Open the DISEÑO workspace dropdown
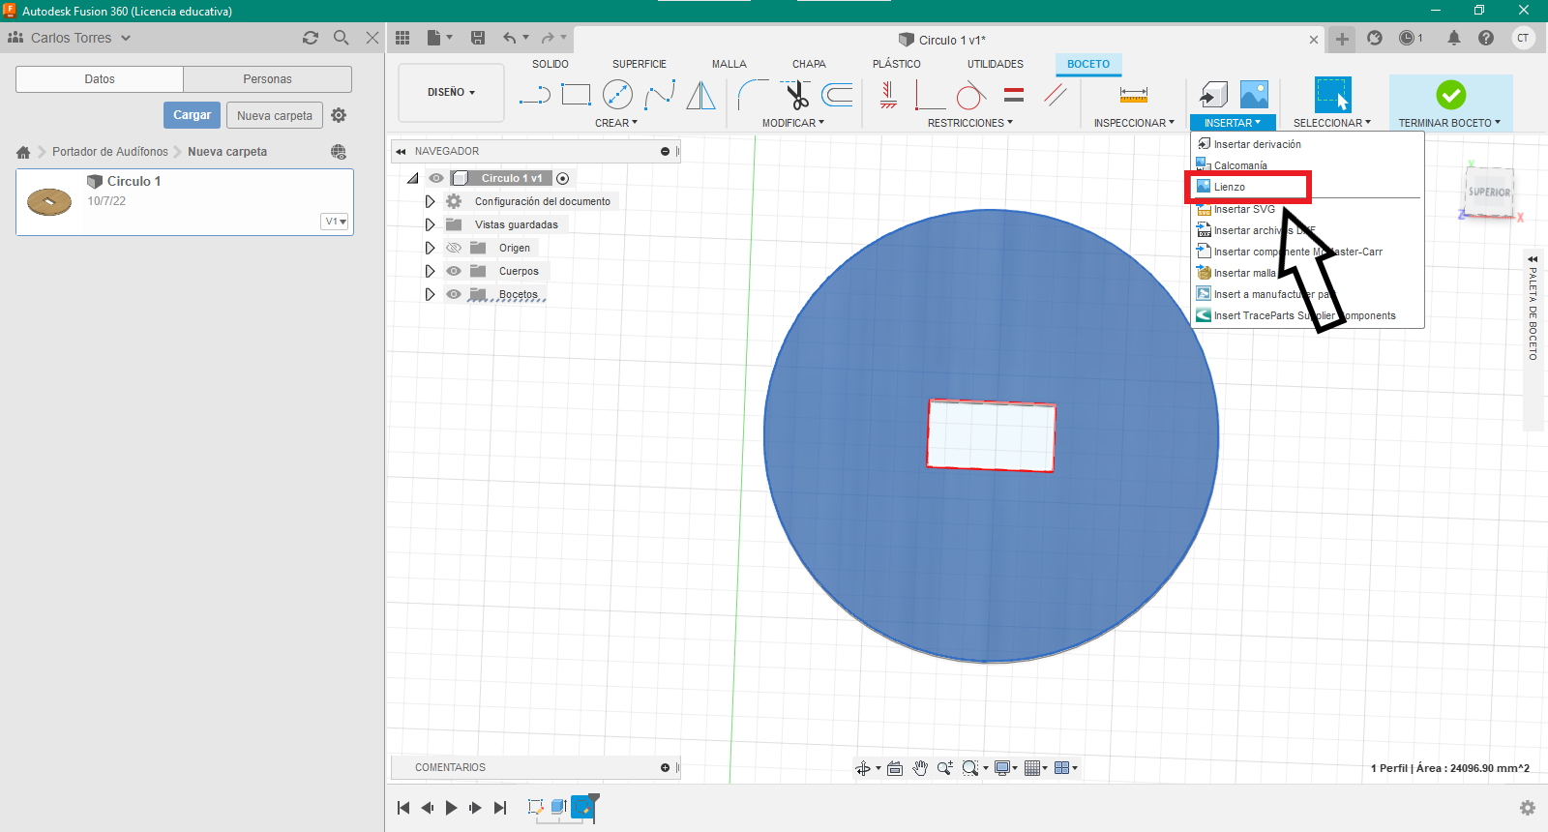Viewport: 1548px width, 832px height. point(451,93)
